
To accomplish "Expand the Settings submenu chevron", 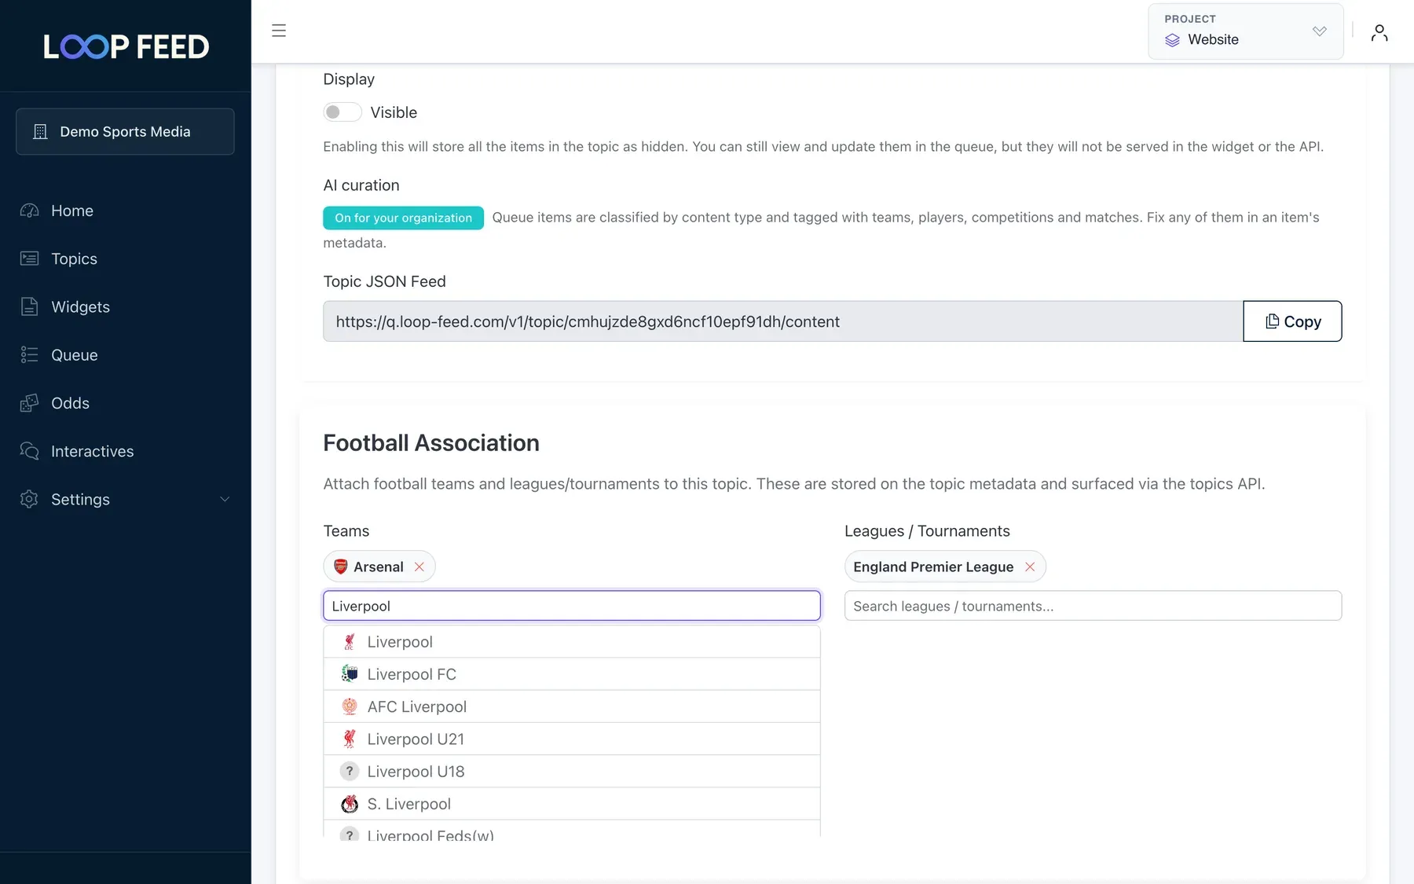I will point(225,499).
